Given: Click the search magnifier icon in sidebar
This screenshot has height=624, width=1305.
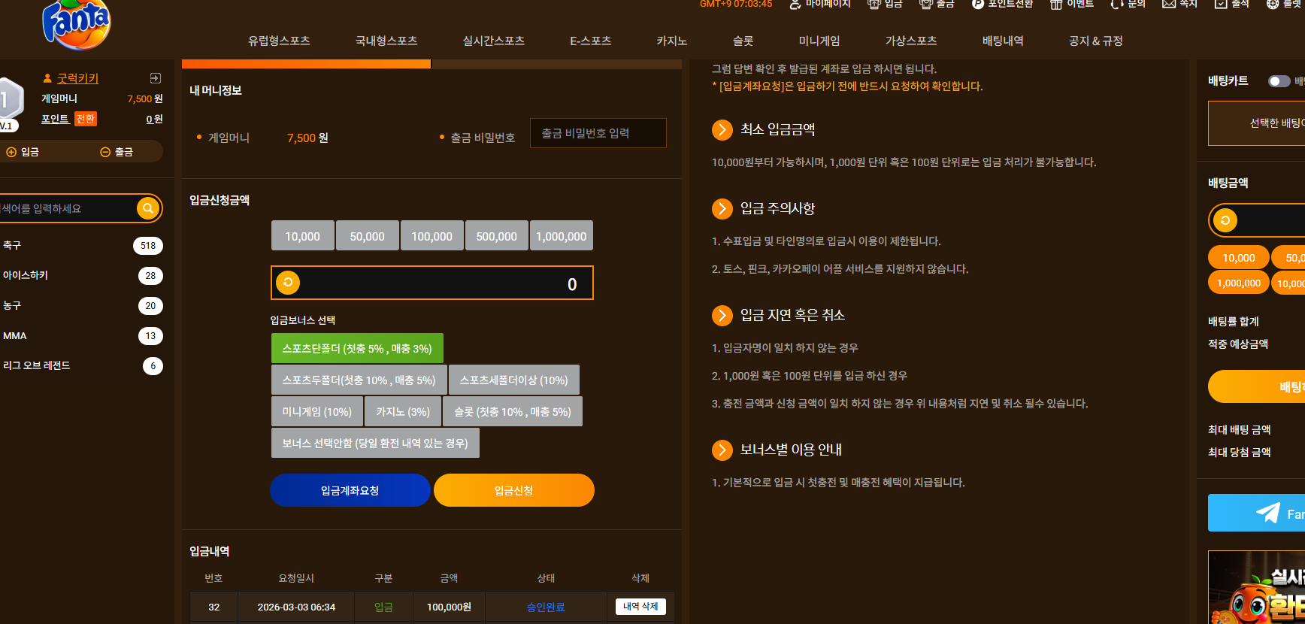Looking at the screenshot, I should coord(148,208).
